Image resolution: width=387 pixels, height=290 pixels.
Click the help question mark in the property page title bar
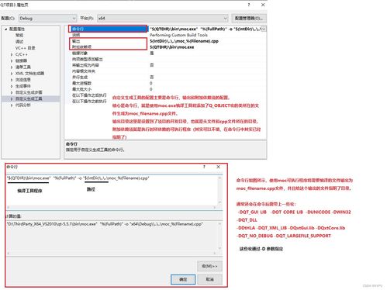coord(249,5)
